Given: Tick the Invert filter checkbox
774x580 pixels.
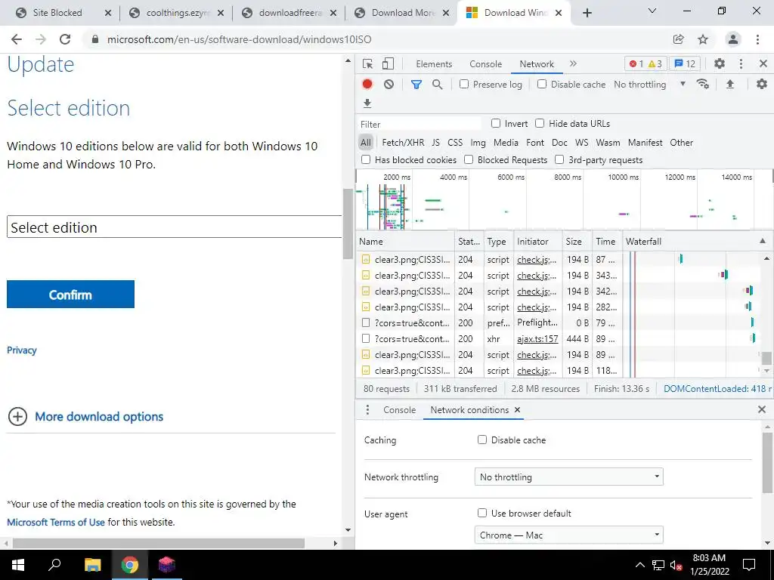Looking at the screenshot, I should click(x=496, y=123).
